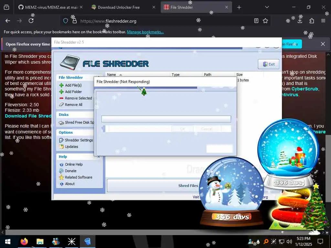Close the File Shredder browser tab

(x=226, y=7)
